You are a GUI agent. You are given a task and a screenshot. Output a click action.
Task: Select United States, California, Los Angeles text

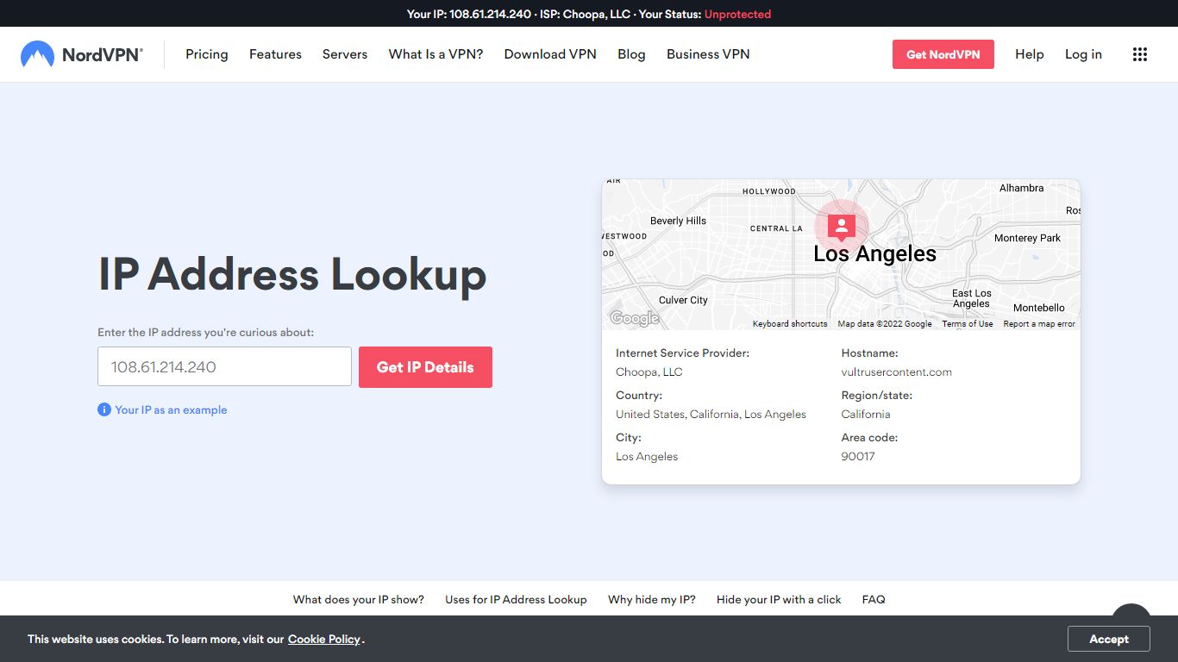pos(711,415)
